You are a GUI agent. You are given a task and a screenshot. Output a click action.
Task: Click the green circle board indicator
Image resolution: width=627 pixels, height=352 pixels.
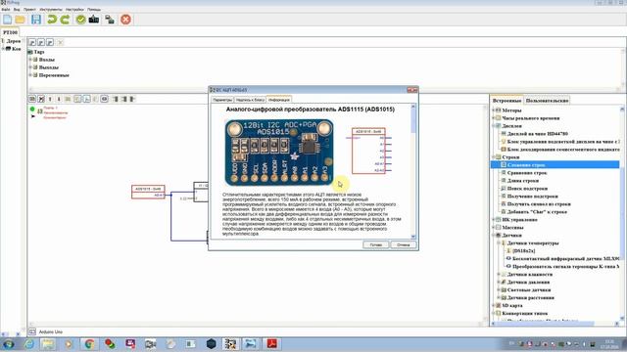(x=32, y=109)
